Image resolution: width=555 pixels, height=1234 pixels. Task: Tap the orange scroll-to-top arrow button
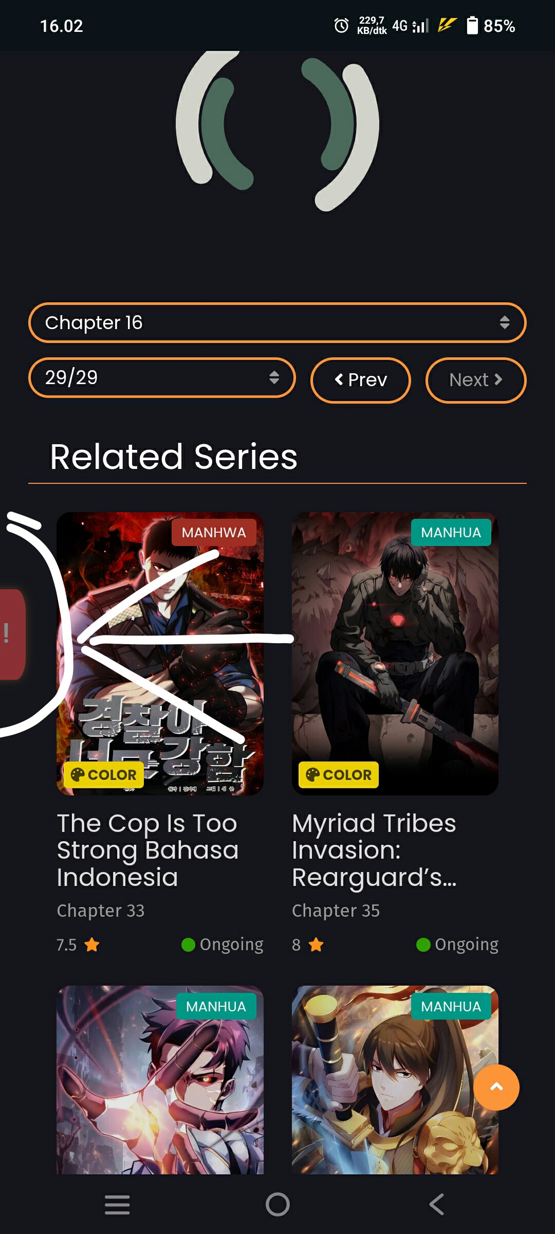tap(496, 1087)
